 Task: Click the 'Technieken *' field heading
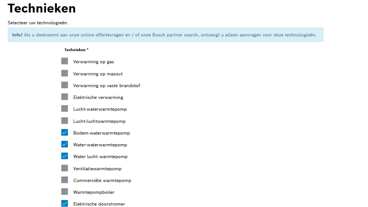coord(76,50)
